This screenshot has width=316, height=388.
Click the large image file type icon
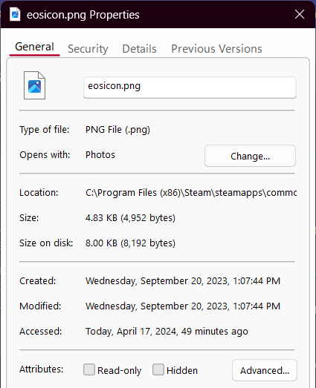[x=34, y=85]
